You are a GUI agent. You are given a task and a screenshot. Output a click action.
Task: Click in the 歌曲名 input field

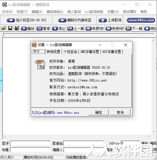(x=83, y=143)
